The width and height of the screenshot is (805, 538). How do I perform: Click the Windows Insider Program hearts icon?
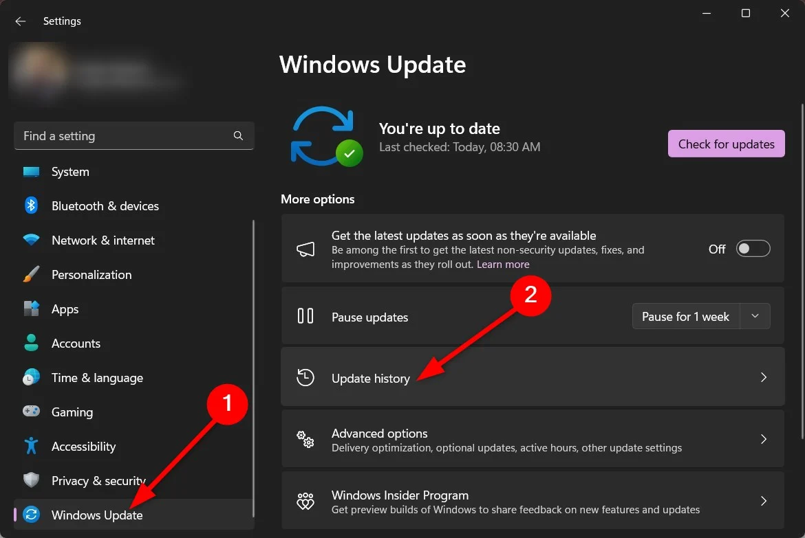coord(305,501)
